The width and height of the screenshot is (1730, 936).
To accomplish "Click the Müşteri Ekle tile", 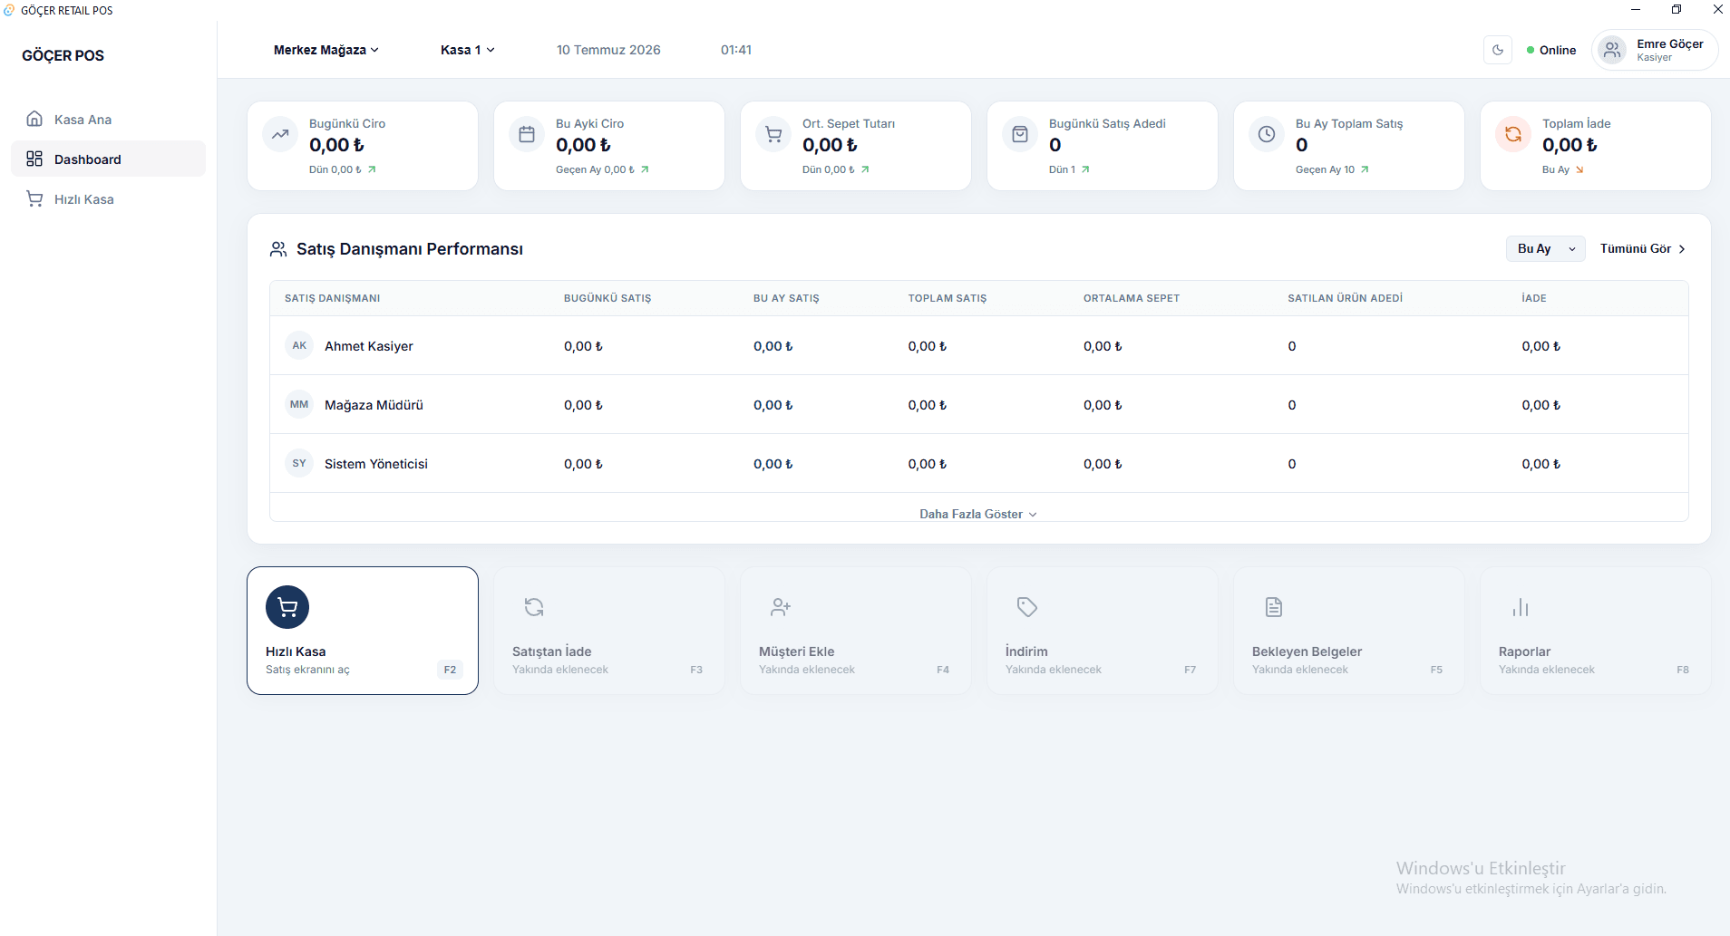I will tap(856, 631).
